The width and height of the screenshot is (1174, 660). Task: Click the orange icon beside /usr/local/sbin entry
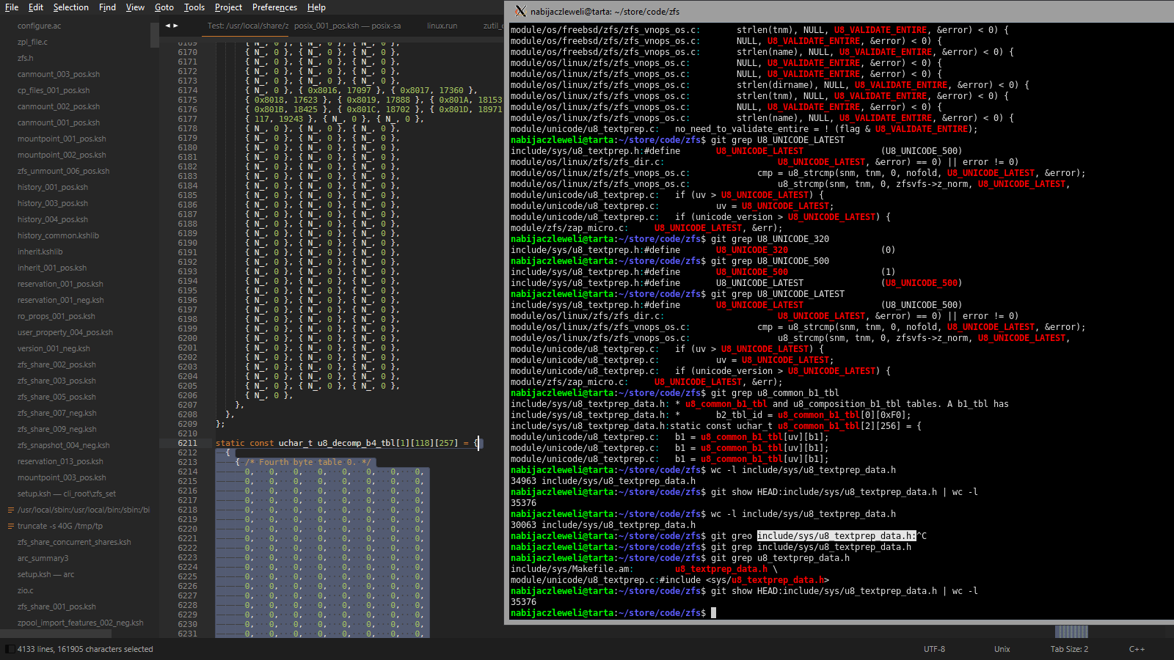click(10, 510)
